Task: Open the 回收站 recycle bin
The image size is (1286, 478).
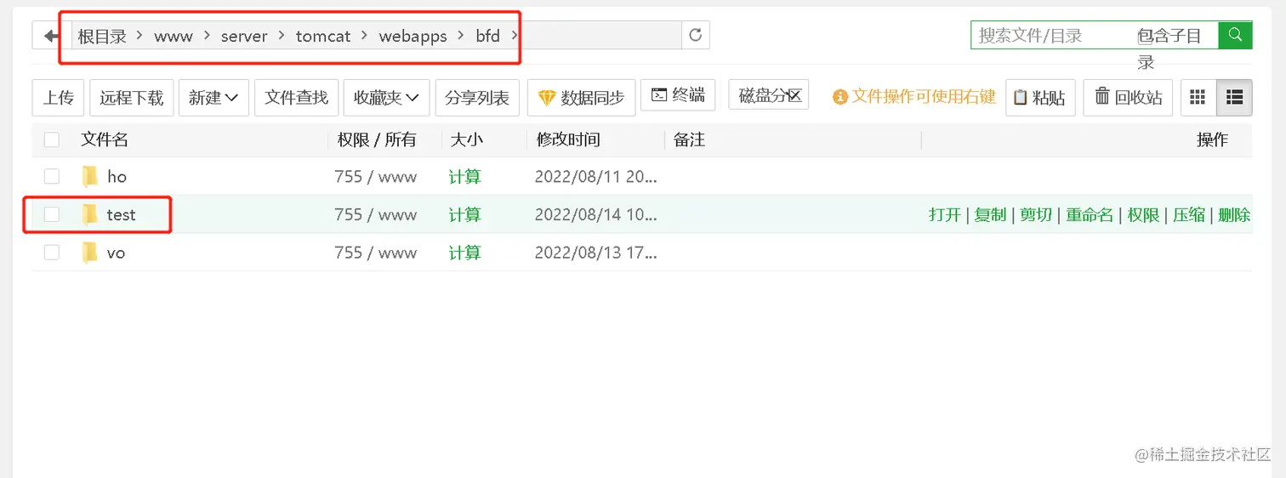Action: coord(1129,98)
